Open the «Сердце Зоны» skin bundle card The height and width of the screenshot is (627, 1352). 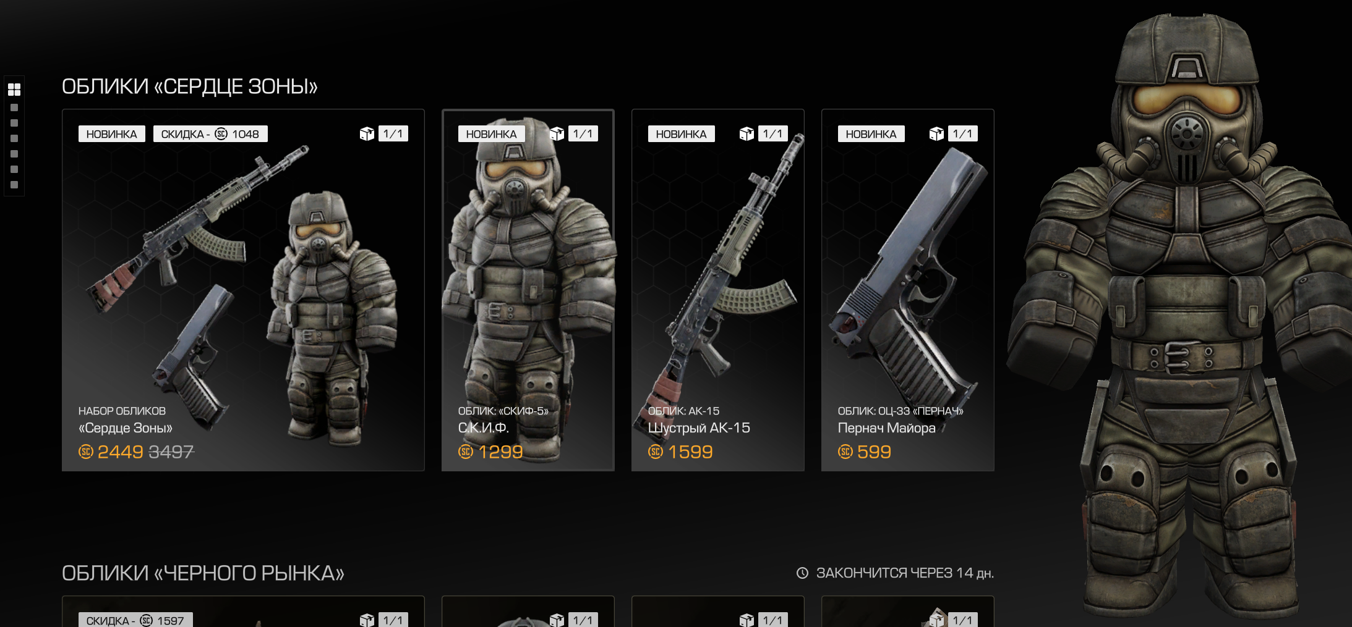pyautogui.click(x=243, y=290)
